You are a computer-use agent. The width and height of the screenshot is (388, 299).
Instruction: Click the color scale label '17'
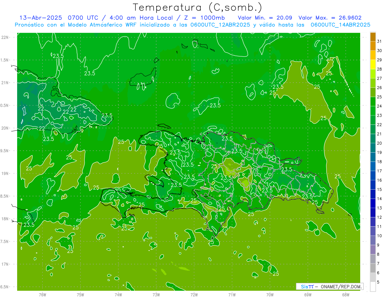(380, 171)
